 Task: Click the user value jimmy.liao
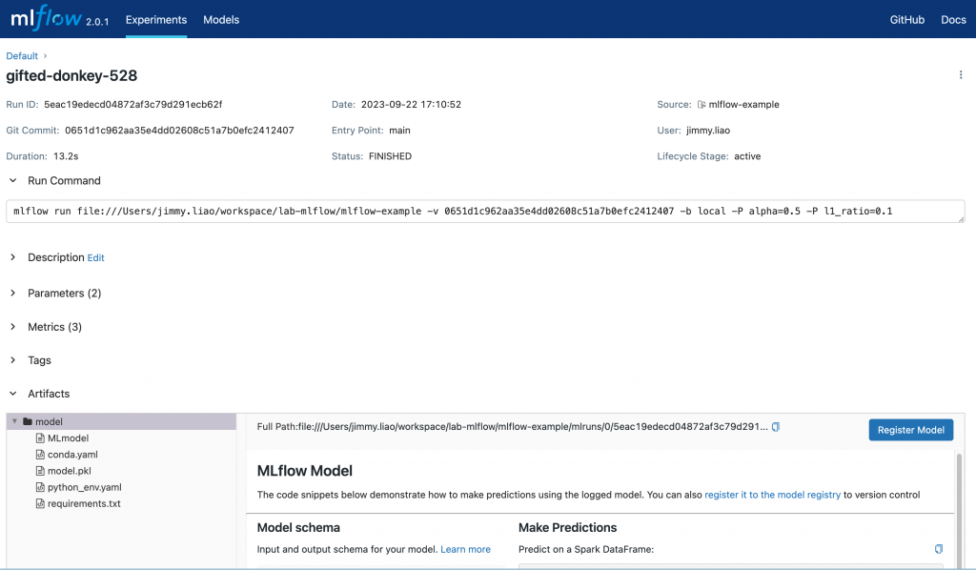point(708,130)
